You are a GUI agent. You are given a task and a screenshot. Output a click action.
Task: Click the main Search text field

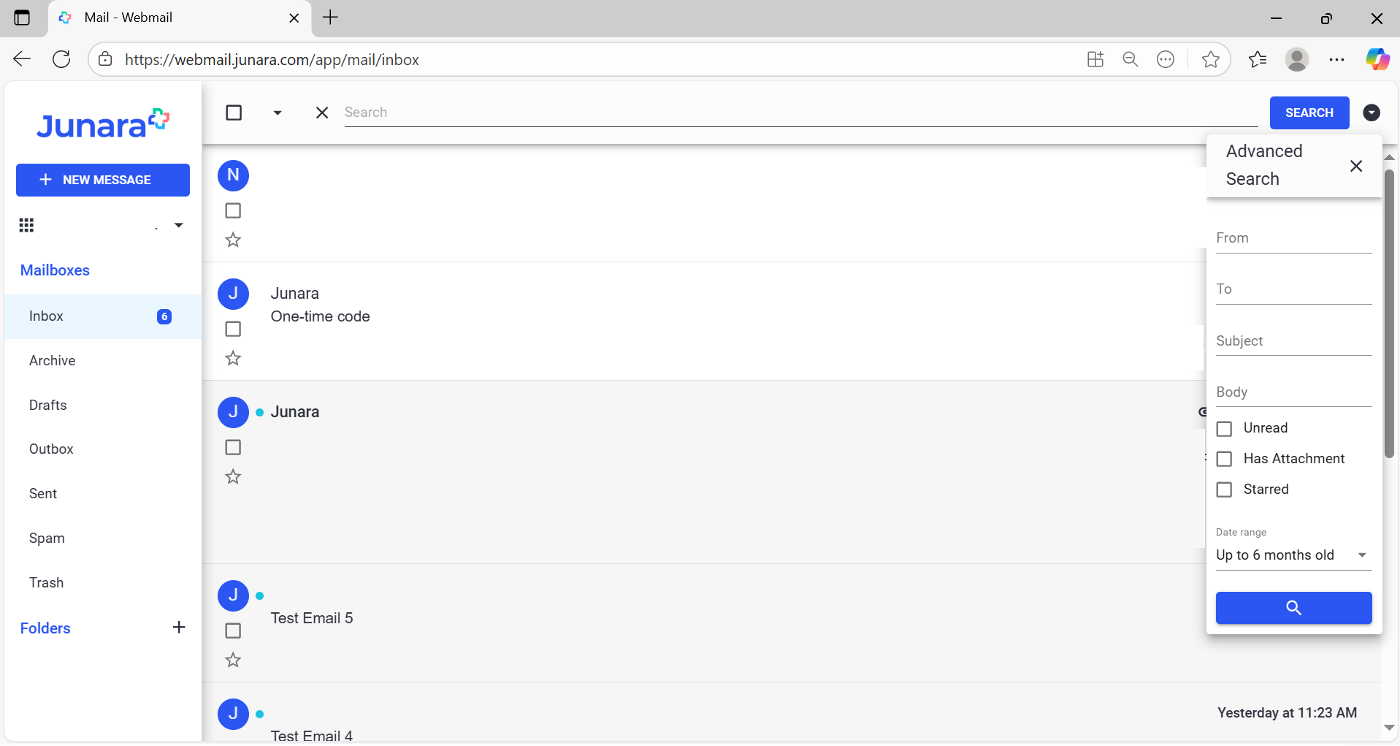[800, 113]
